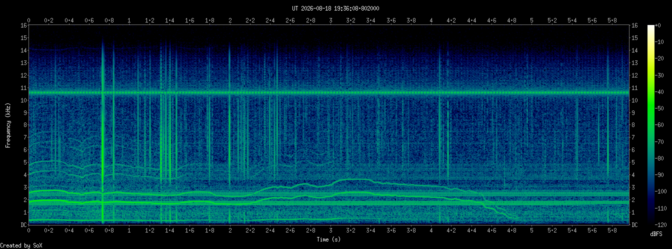The image size is (672, 249).
Task: Click the 5 second mark on top axis
Action: coord(532,20)
